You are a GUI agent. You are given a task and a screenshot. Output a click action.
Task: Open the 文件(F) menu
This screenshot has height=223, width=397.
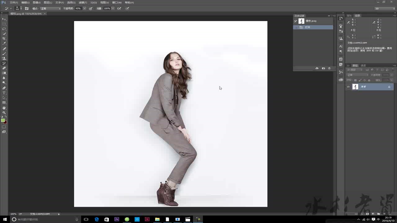14,2
